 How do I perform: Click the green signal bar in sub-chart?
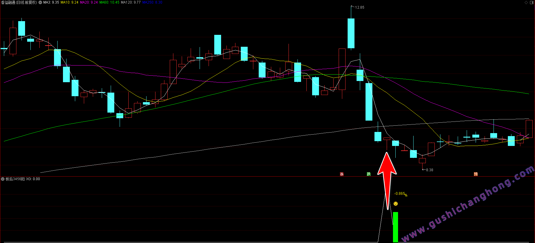pos(395,227)
